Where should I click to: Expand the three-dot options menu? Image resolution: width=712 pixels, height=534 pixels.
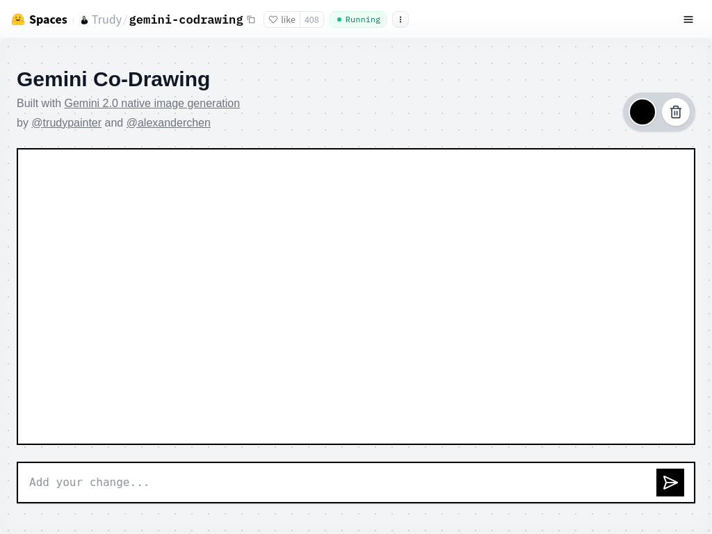[400, 19]
